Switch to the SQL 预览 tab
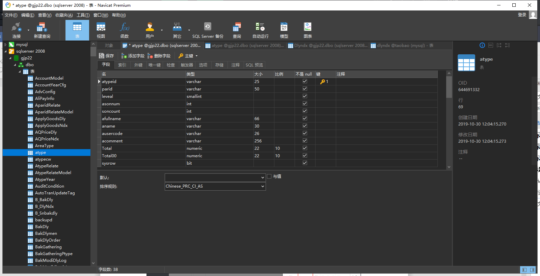The height and width of the screenshot is (276, 540). (254, 65)
